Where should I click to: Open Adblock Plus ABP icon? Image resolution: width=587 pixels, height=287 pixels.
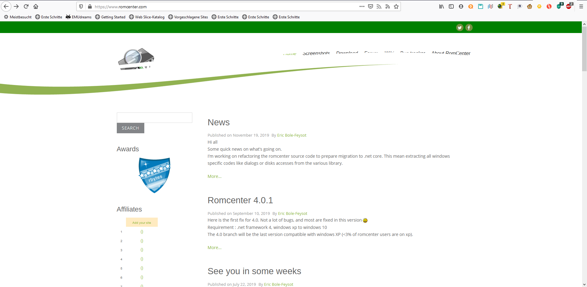(569, 6)
